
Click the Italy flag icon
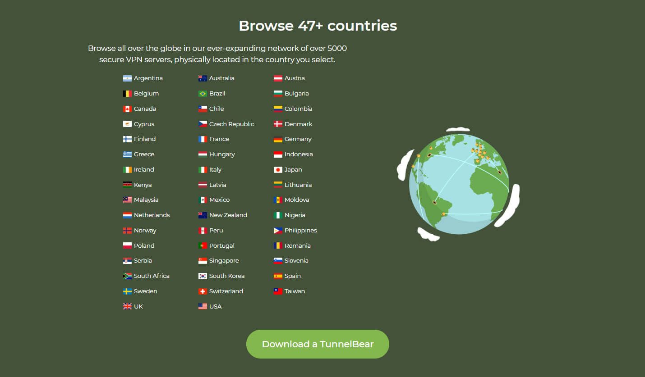[x=203, y=170]
